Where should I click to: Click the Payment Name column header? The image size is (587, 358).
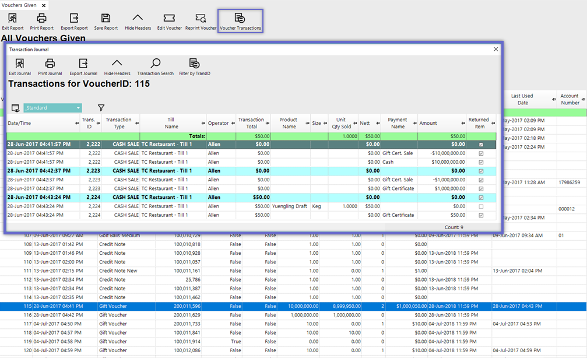coord(398,123)
